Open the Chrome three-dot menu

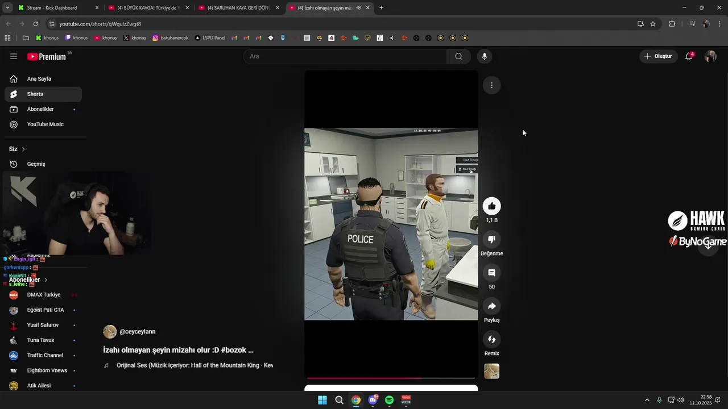(x=719, y=24)
